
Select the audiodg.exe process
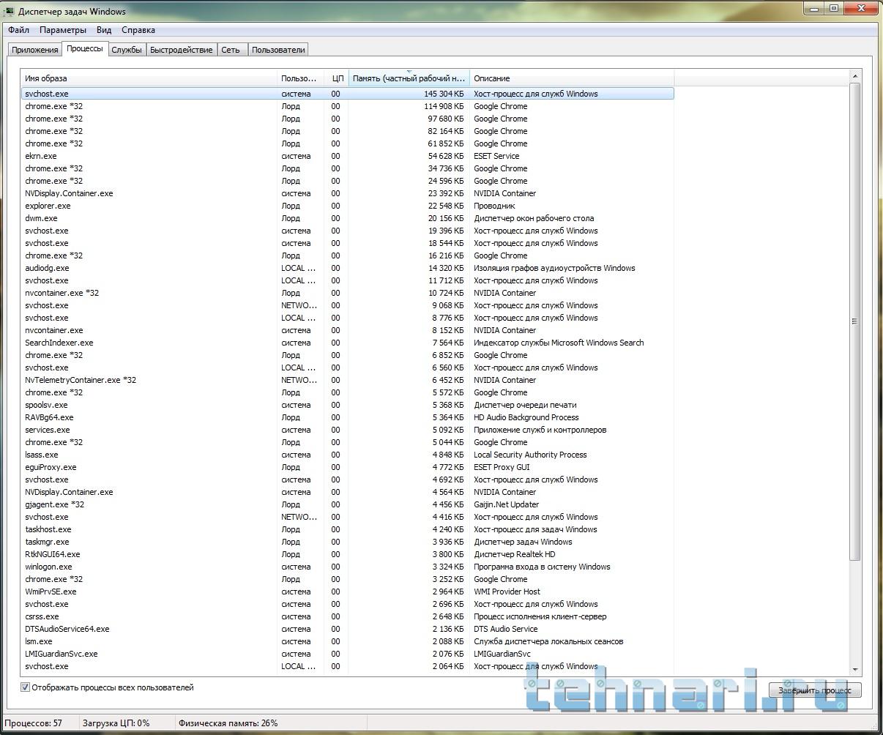(348, 268)
